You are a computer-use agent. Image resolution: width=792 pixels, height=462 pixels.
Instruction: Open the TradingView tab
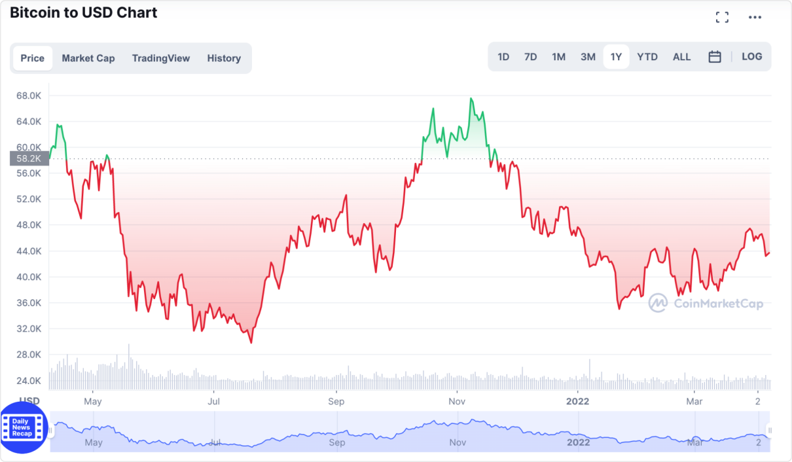(x=161, y=58)
